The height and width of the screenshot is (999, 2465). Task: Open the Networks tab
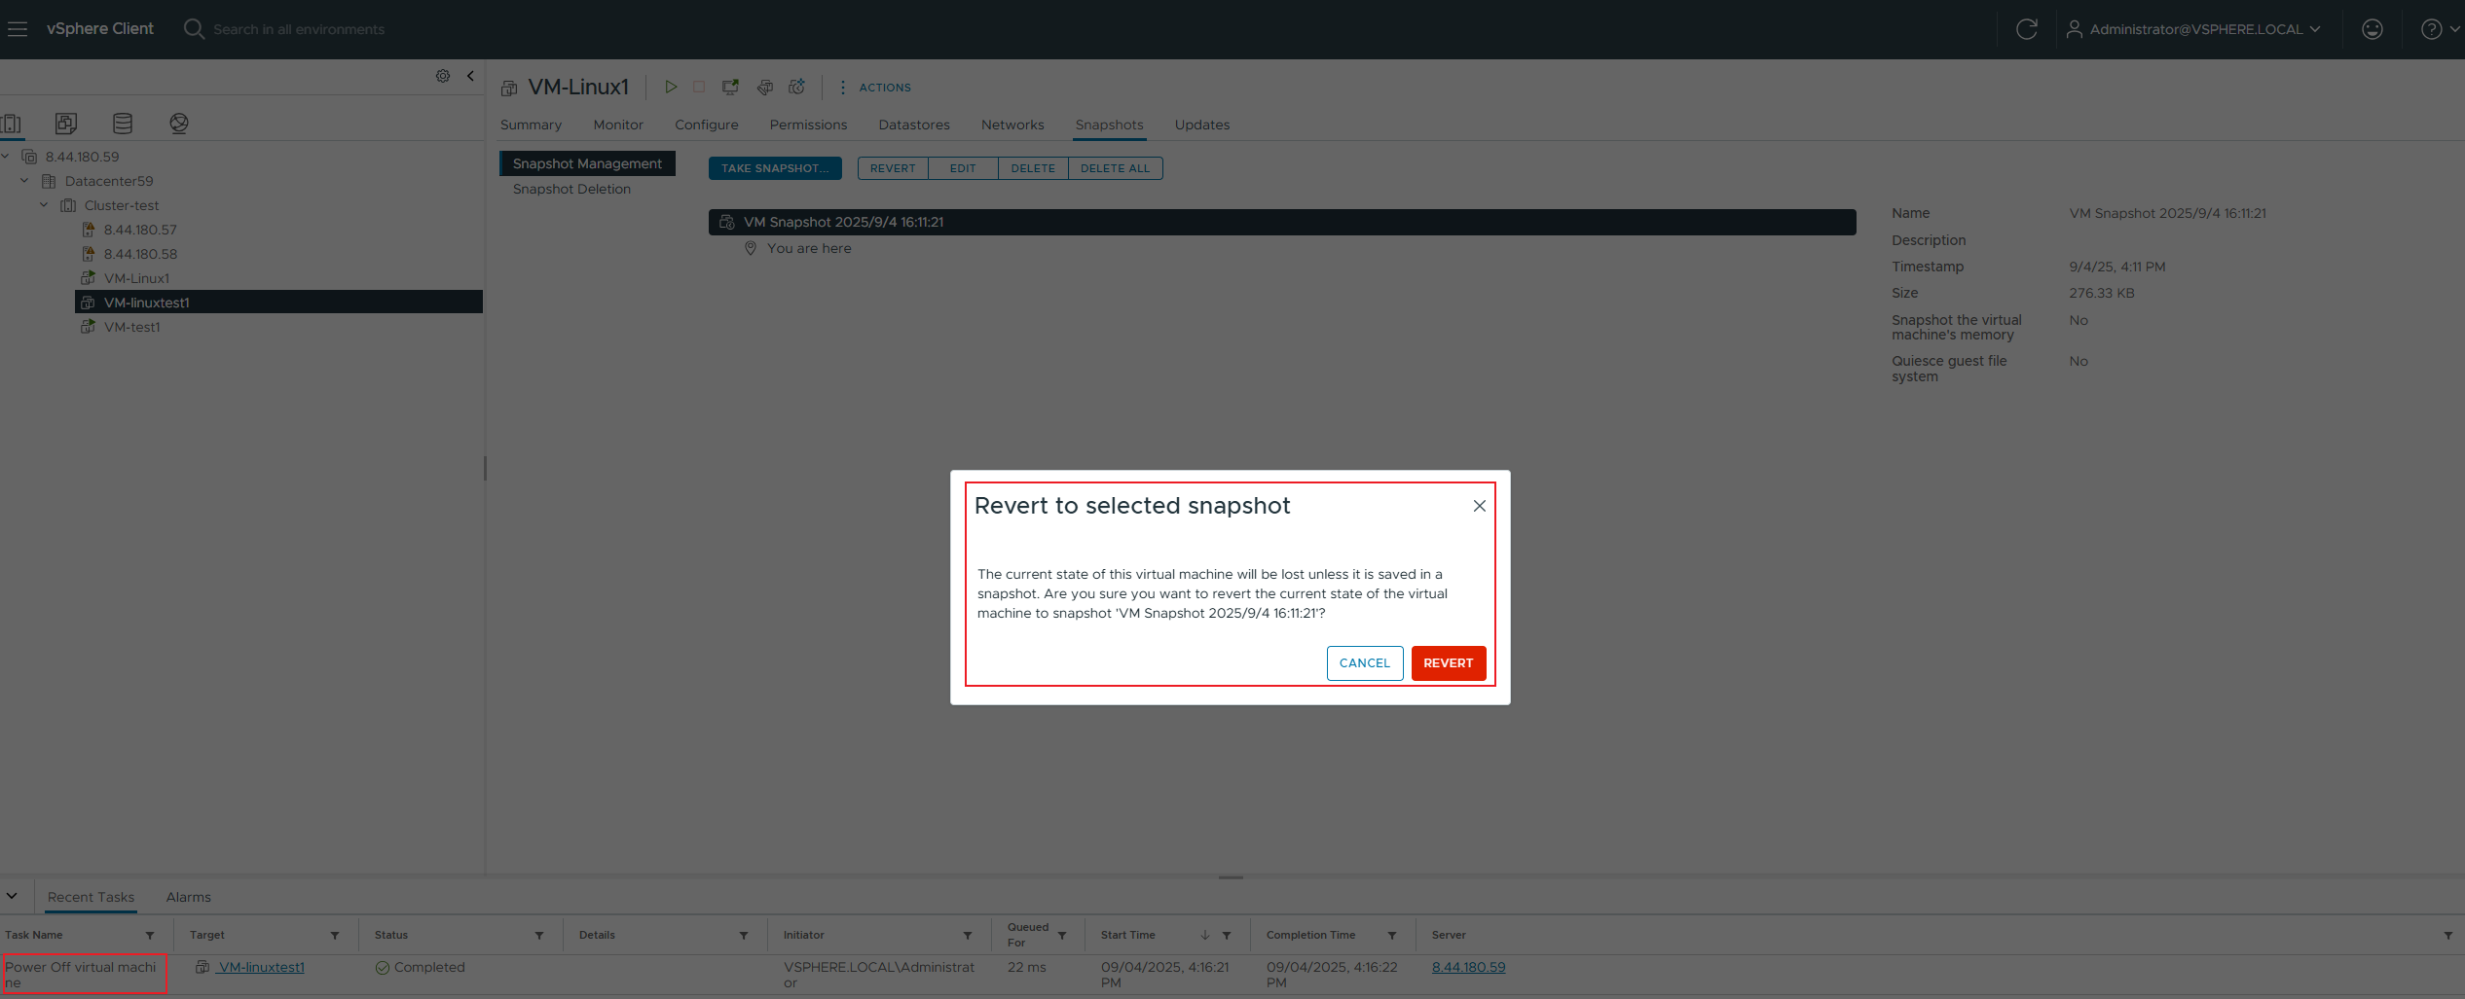coord(1012,125)
